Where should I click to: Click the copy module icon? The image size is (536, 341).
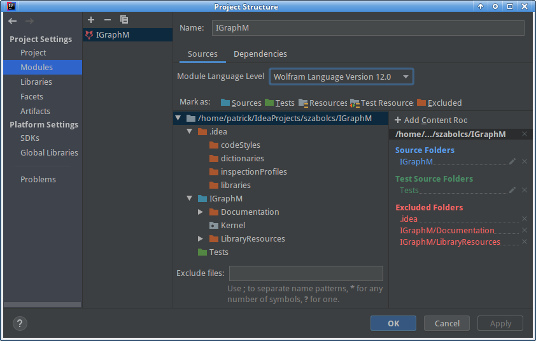click(x=124, y=20)
